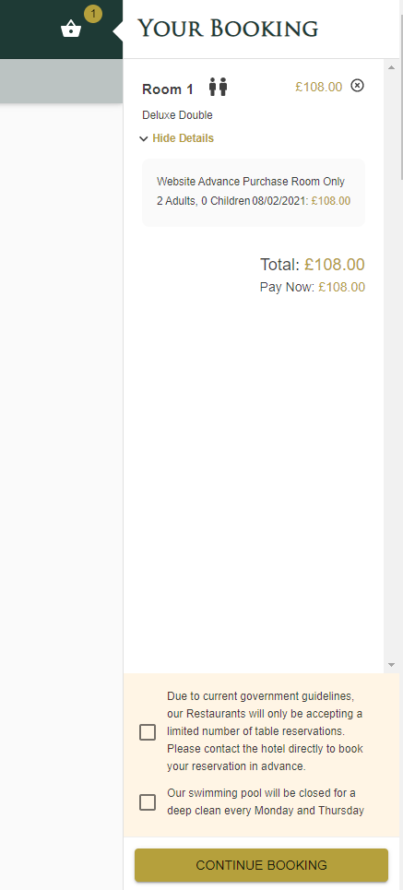The height and width of the screenshot is (890, 403).
Task: Click the two adults occupancy icon
Action: tap(218, 87)
